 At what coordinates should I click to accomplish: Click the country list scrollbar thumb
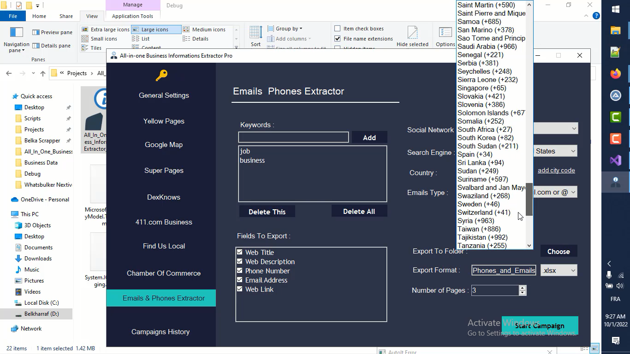529,199
